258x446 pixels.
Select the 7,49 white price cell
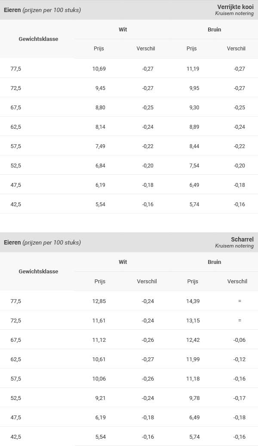[100, 146]
